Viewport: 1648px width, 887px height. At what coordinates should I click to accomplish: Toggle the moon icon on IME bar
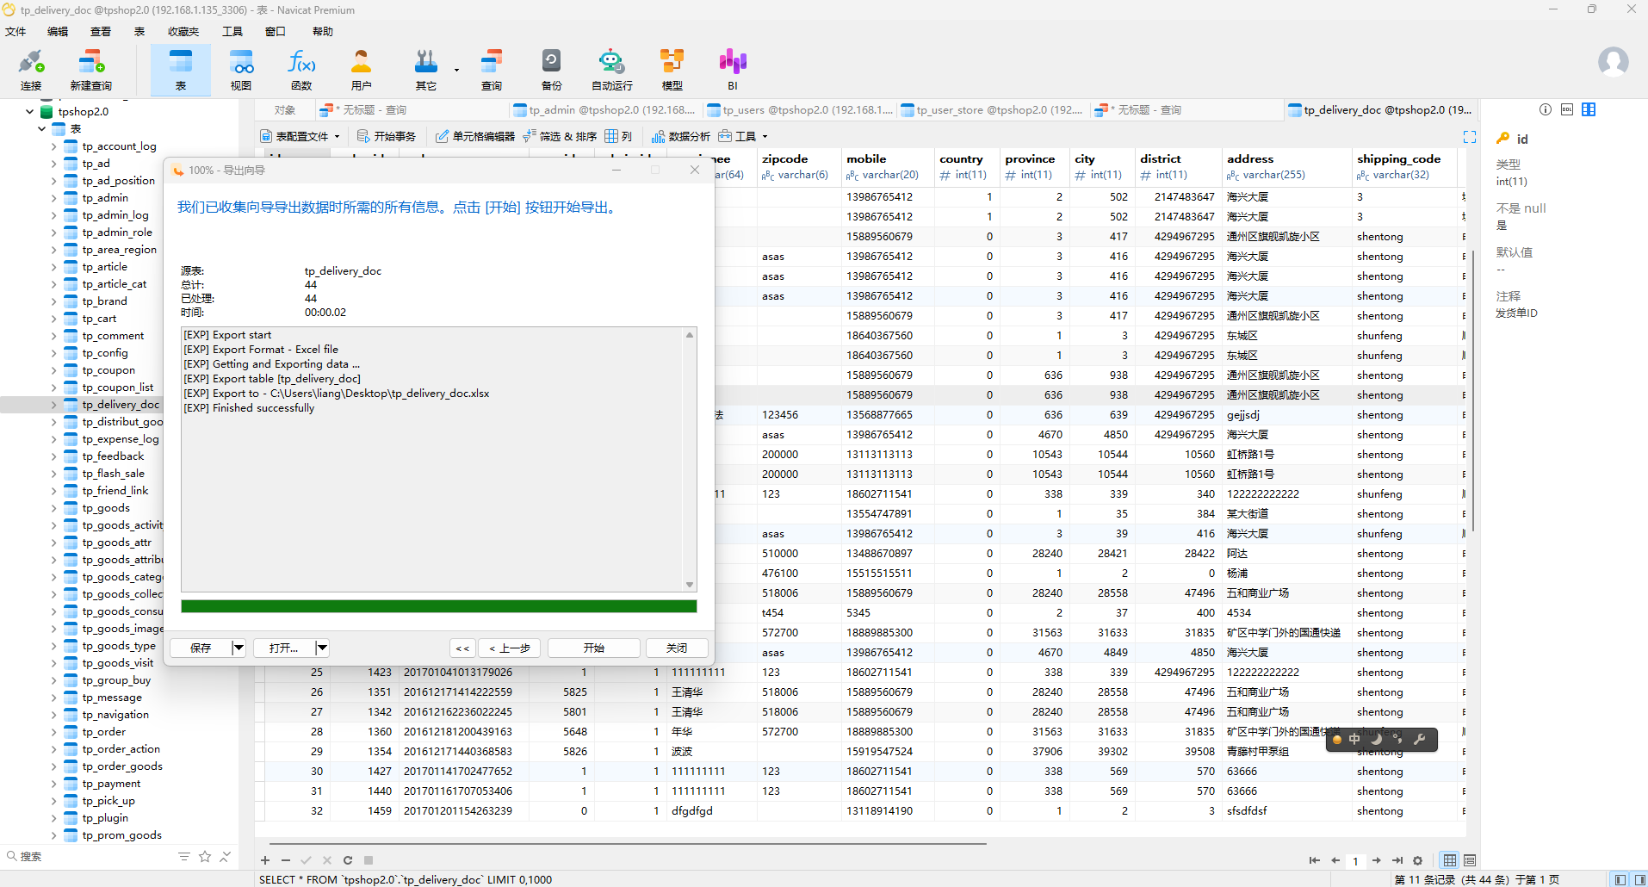pos(1376,739)
